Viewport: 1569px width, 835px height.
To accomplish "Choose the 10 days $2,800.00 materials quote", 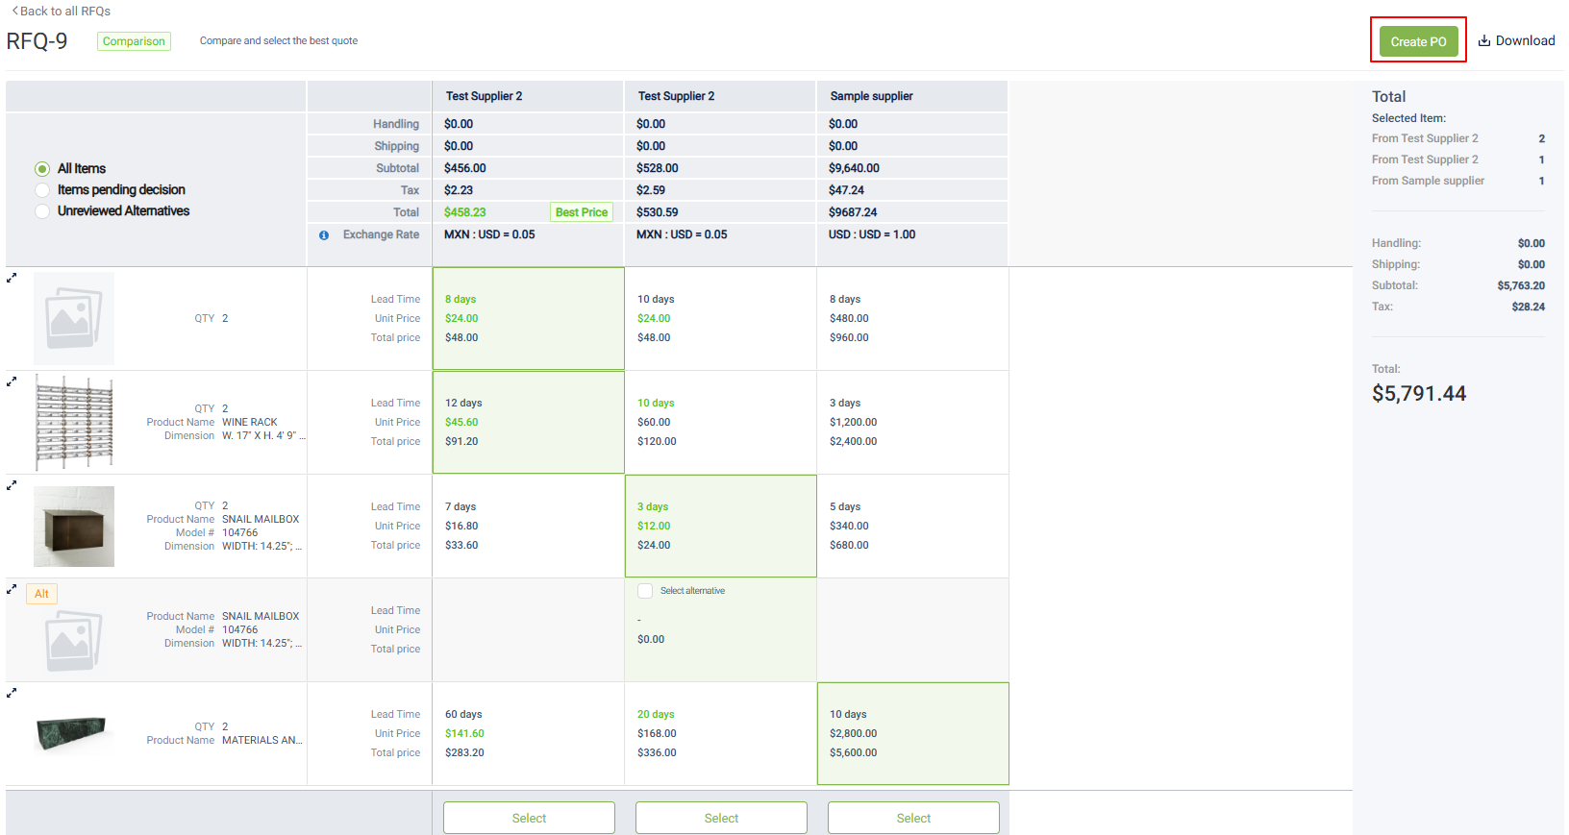I will [913, 733].
